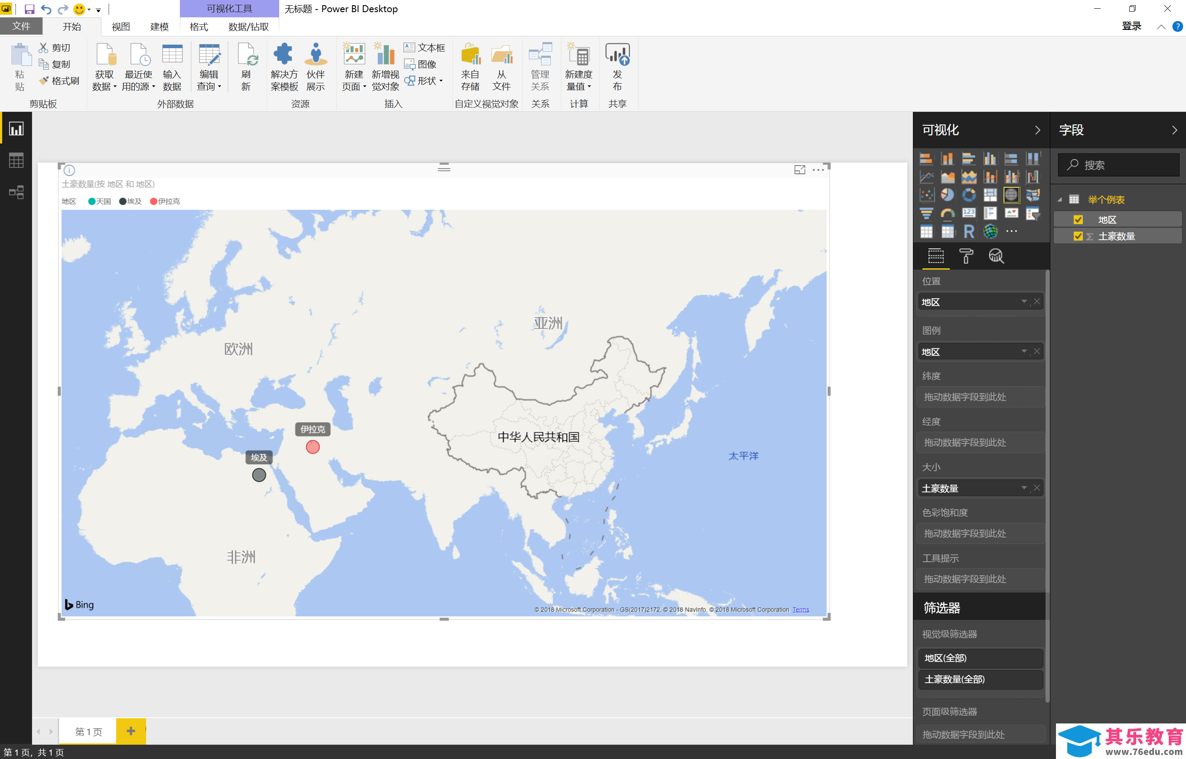
Task: Click the 刷新 refresh button
Action: click(x=246, y=68)
